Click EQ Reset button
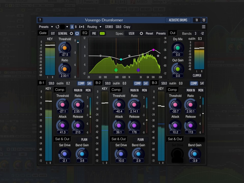The height and width of the screenshot is (183, 244). 149,34
